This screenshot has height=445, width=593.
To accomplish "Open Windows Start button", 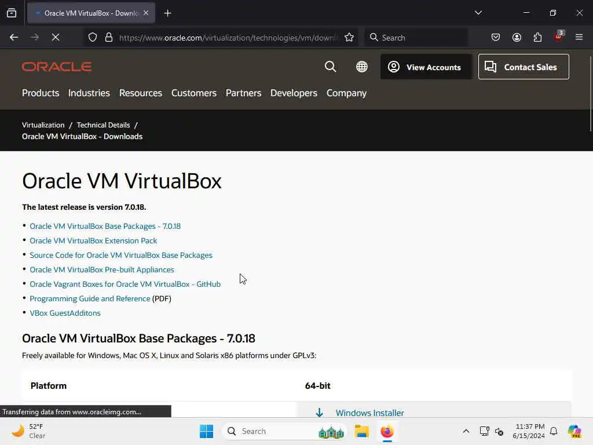I will coord(206,431).
